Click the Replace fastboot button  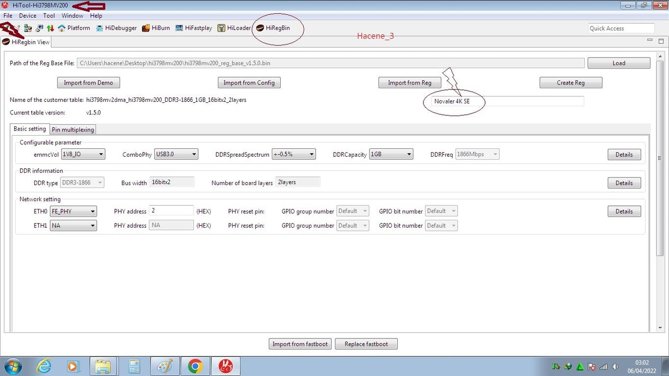(x=366, y=344)
